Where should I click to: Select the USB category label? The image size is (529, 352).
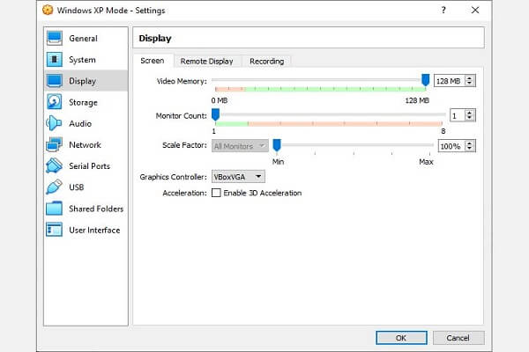pos(76,187)
